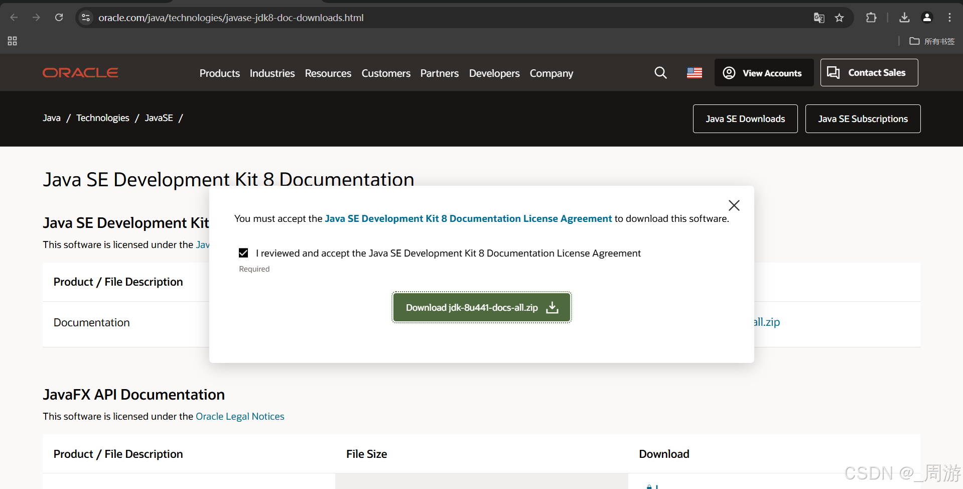Open the Products menu

tap(220, 73)
